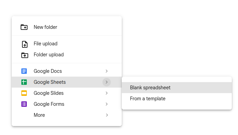Click the More menu label
Screen dimensions: 238x135
[x=39, y=115]
